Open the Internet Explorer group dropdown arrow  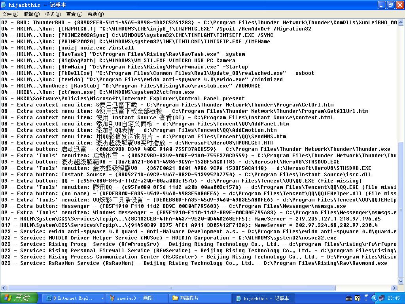click(x=102, y=298)
